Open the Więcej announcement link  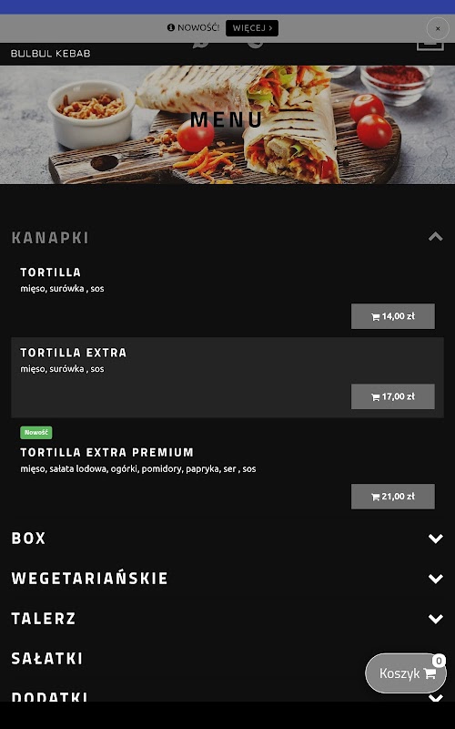coord(252,28)
